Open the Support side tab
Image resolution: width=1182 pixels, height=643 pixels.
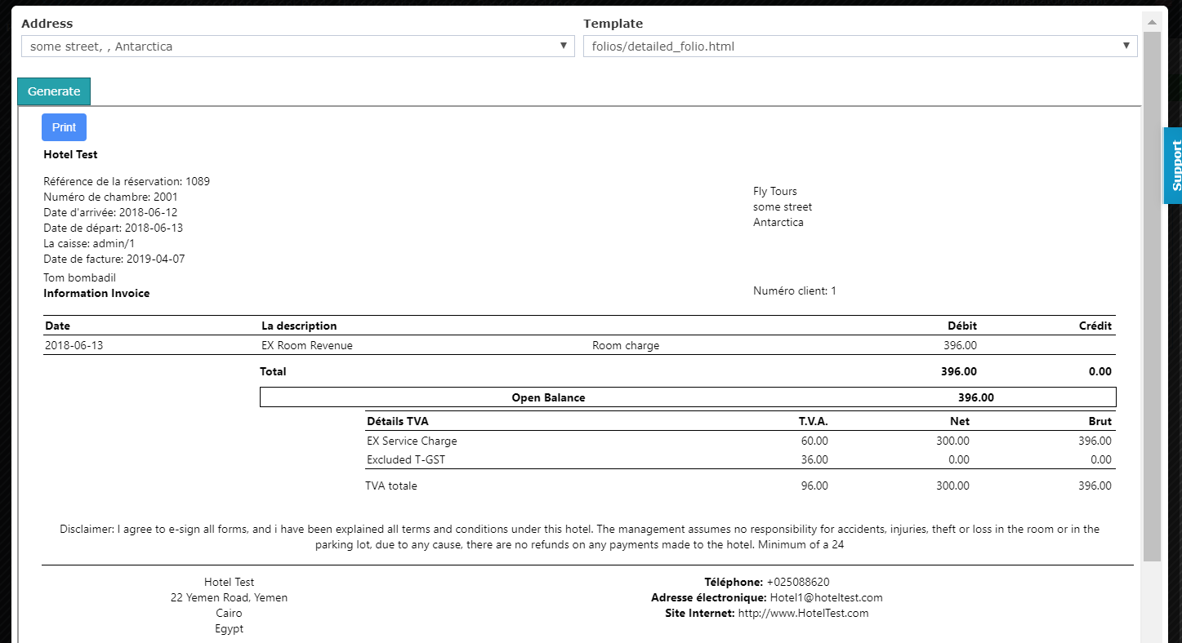point(1173,166)
